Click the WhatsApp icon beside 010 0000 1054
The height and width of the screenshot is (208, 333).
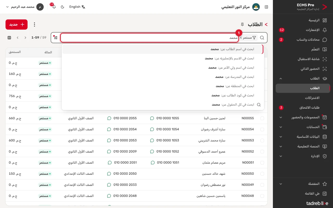[152, 129]
